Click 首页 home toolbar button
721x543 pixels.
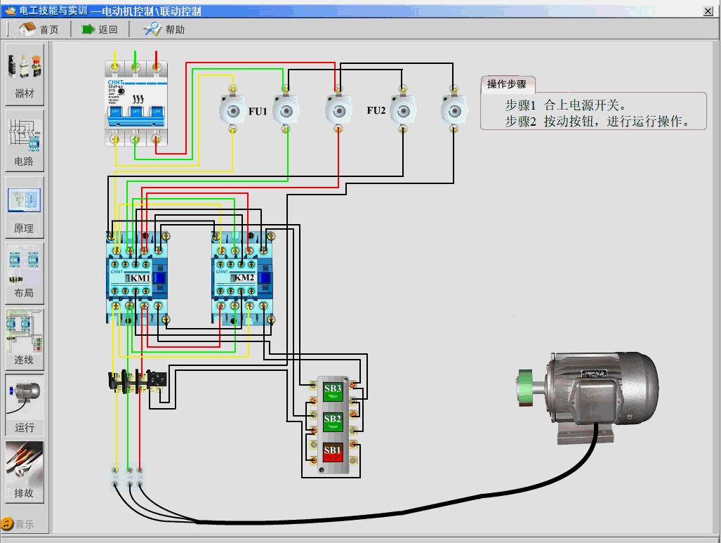coord(39,30)
